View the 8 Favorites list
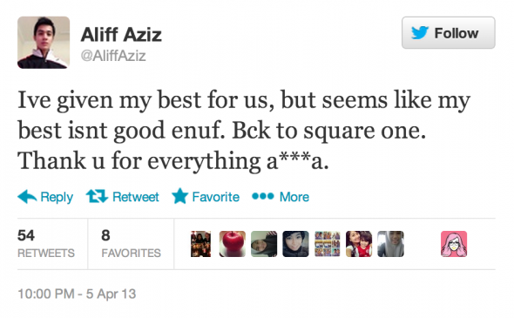 coord(131,244)
